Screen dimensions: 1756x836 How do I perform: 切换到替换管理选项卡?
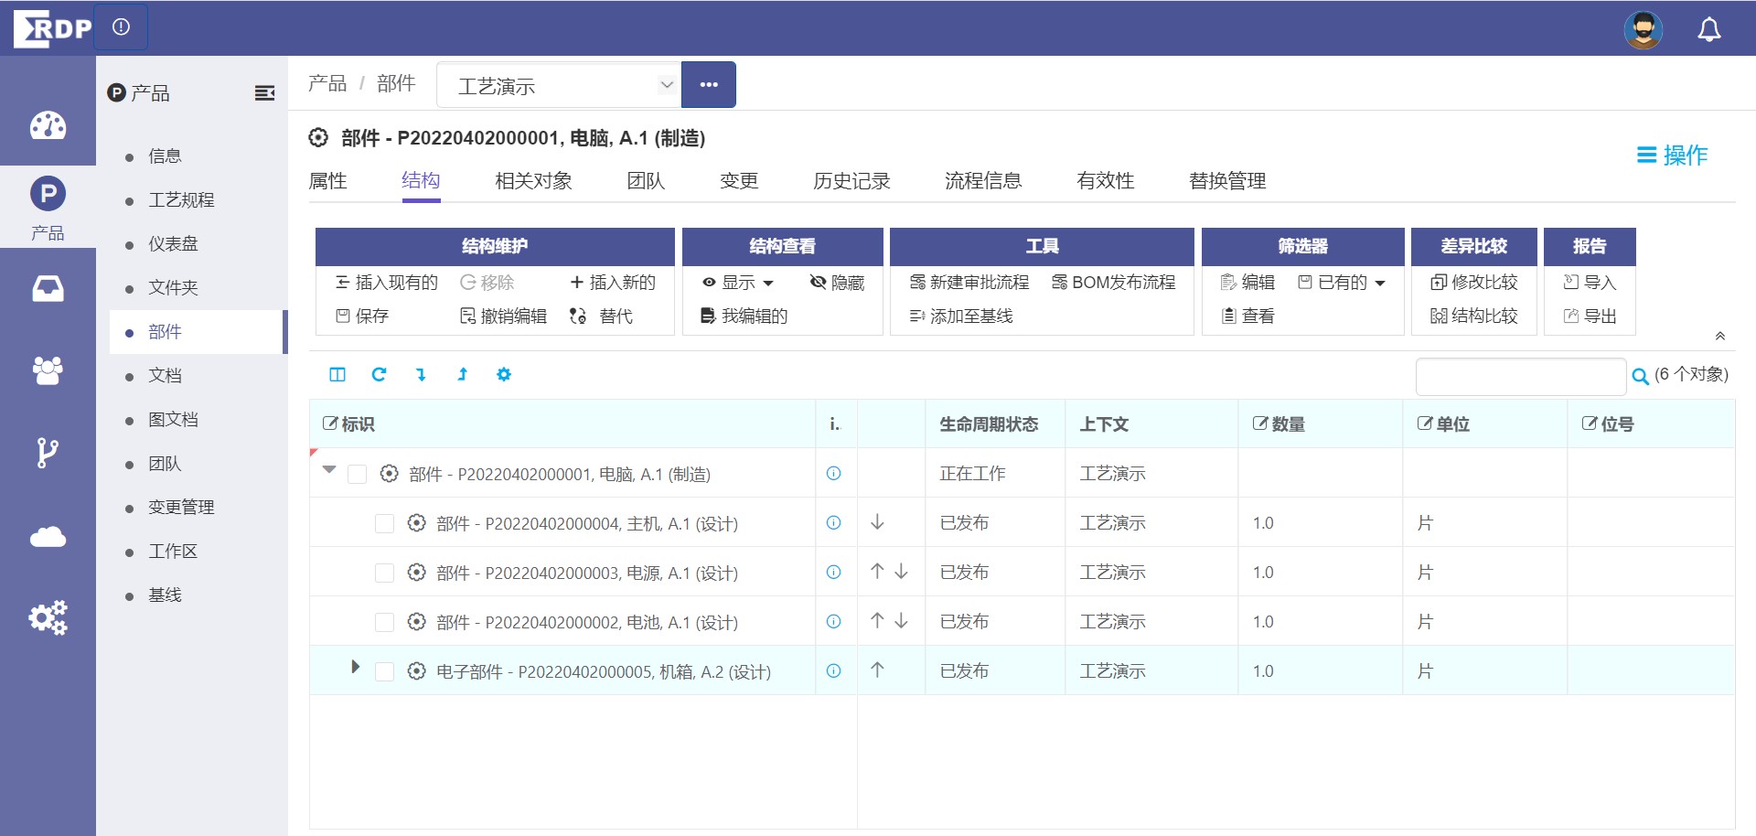[1226, 180]
